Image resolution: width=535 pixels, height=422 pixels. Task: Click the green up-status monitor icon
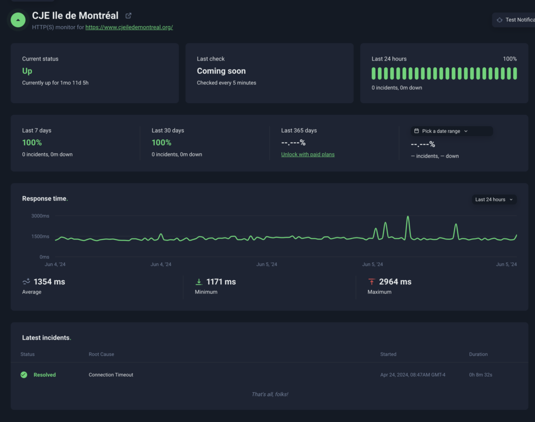[x=18, y=20]
